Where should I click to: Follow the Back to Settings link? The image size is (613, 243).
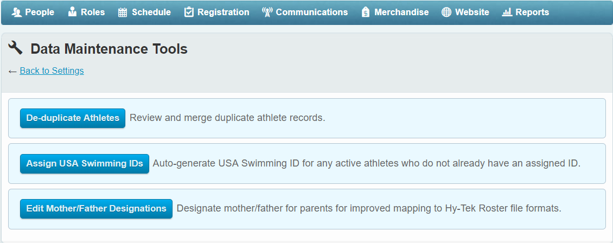(x=52, y=71)
